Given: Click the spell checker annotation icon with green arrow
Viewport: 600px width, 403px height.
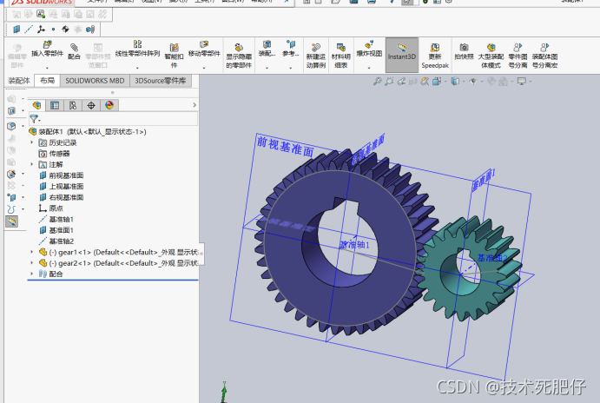Looking at the screenshot, I should click(41, 15).
